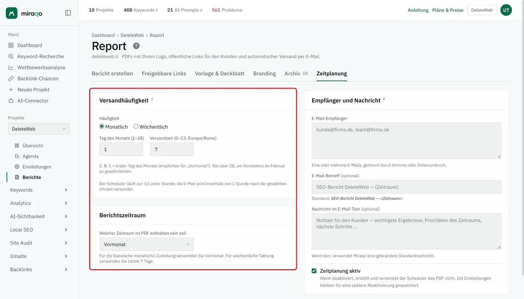Open the Archiv tab

pyautogui.click(x=296, y=73)
